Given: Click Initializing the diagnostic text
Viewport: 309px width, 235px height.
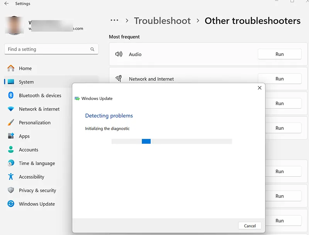Looking at the screenshot, I should tap(107, 129).
